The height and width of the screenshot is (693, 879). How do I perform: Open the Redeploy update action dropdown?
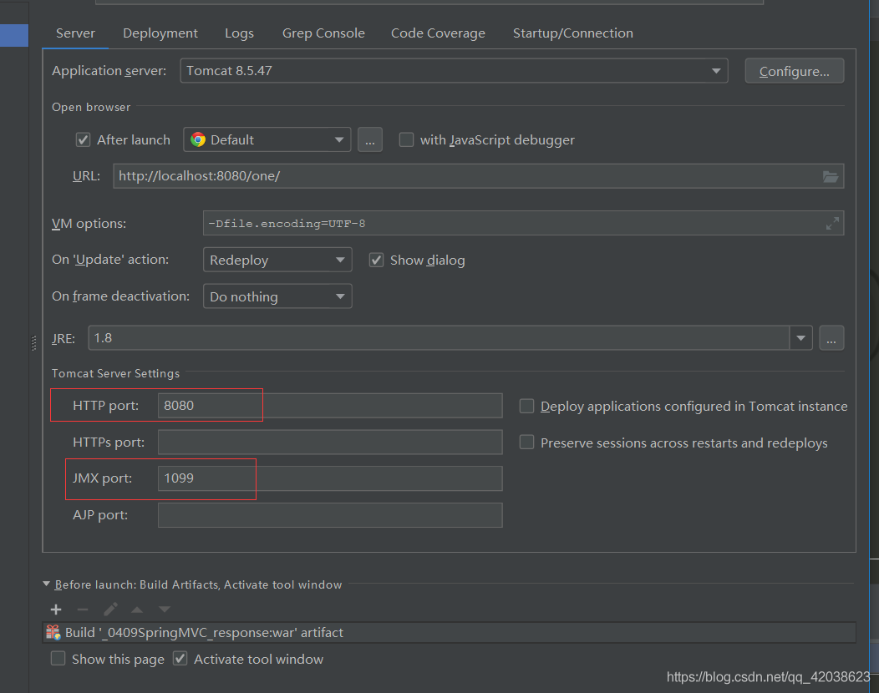click(277, 260)
